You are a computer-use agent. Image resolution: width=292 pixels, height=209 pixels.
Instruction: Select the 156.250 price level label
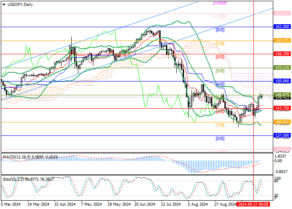pos(282,54)
